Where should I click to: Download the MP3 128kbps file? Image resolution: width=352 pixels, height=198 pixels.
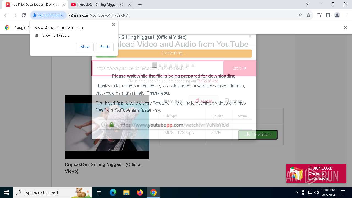(258, 134)
